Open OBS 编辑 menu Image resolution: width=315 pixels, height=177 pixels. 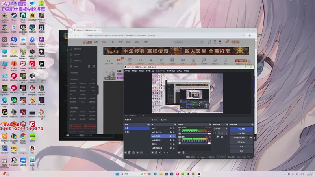(134, 71)
